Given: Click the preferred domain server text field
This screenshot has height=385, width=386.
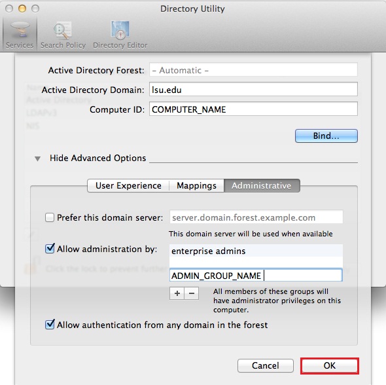Looking at the screenshot, I should point(256,217).
